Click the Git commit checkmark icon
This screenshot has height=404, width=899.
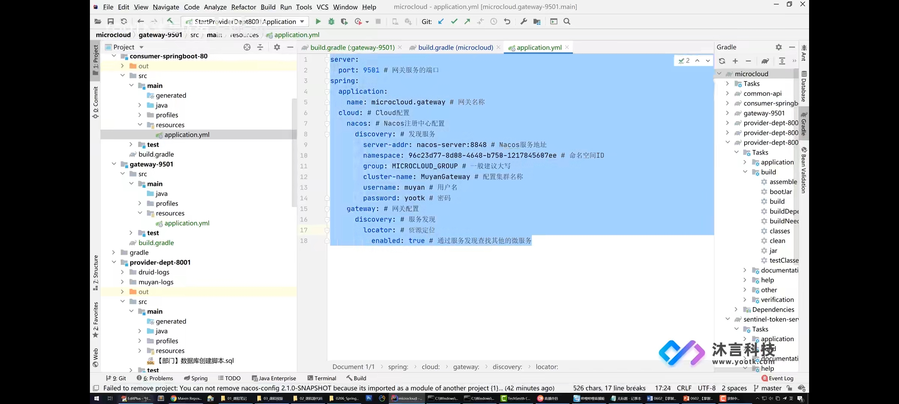[454, 21]
